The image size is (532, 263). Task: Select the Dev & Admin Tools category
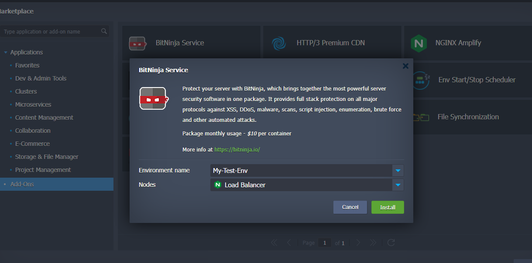point(41,78)
